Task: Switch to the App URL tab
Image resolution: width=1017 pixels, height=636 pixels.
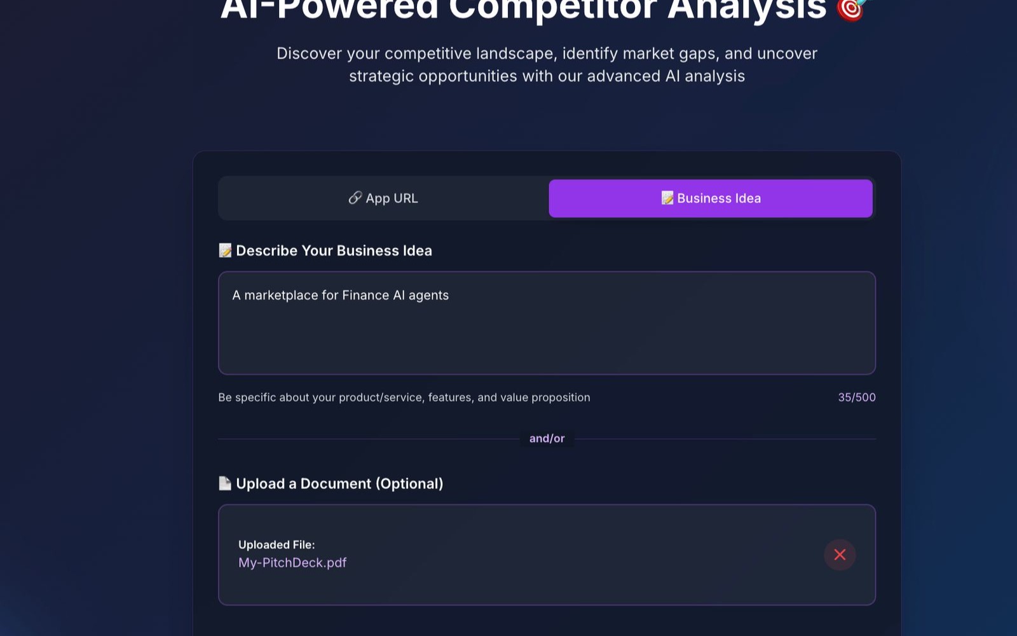Action: tap(383, 198)
